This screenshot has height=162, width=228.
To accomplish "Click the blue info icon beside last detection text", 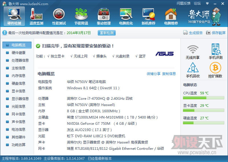I will point(5,33).
